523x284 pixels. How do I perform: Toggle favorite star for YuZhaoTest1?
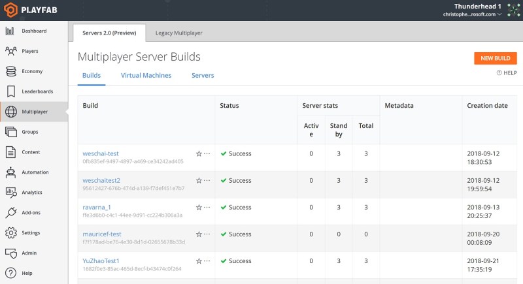(x=199, y=261)
